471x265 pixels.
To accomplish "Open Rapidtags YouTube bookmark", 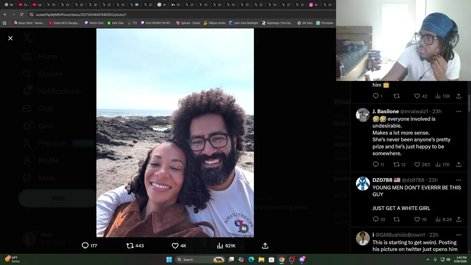I will 277,23.
